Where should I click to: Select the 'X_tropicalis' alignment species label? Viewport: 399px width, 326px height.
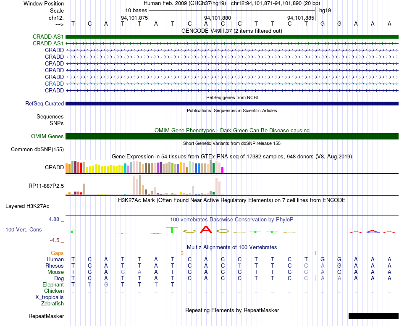(x=50, y=297)
